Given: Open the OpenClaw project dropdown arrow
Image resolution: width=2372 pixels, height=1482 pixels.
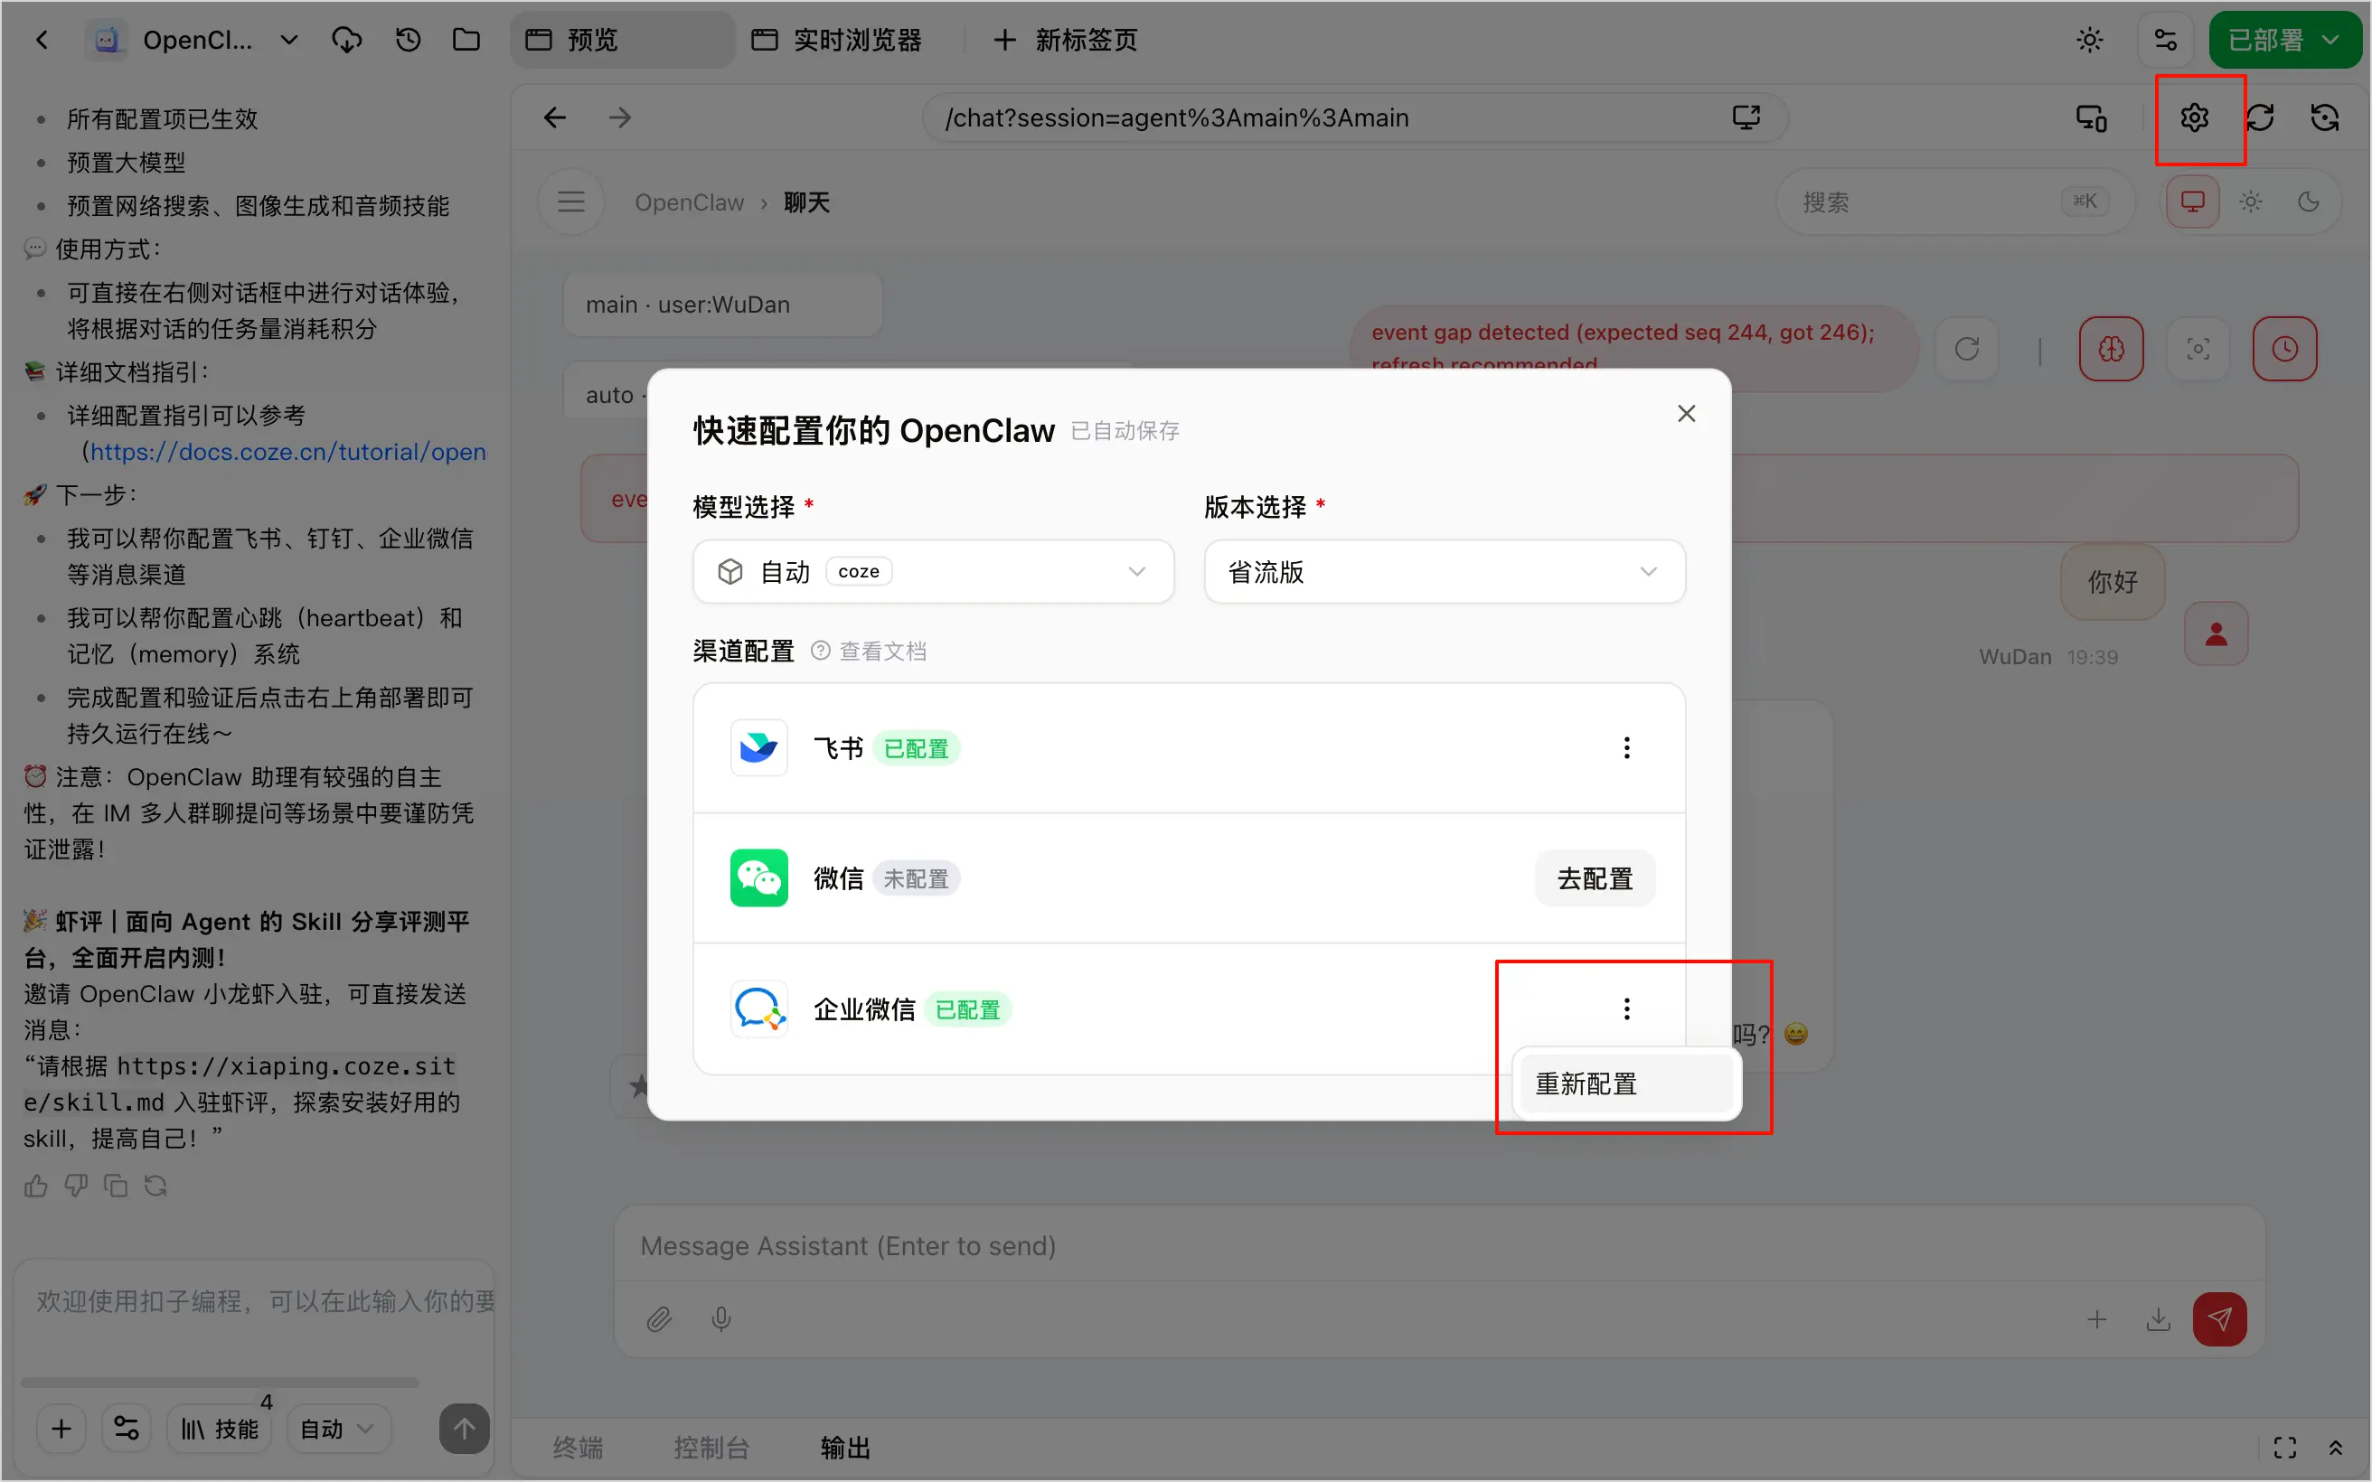Looking at the screenshot, I should click(x=288, y=40).
